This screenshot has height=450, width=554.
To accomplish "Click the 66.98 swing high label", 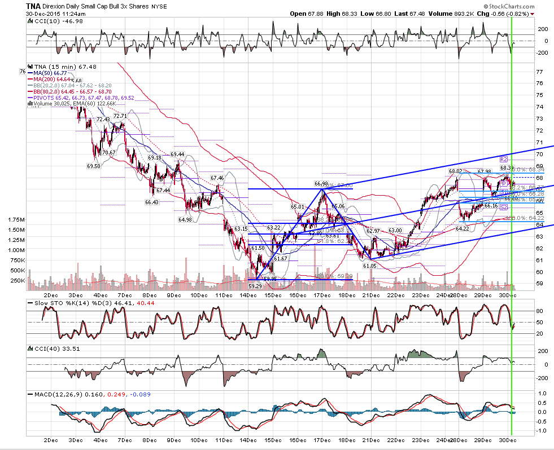I will tap(321, 183).
